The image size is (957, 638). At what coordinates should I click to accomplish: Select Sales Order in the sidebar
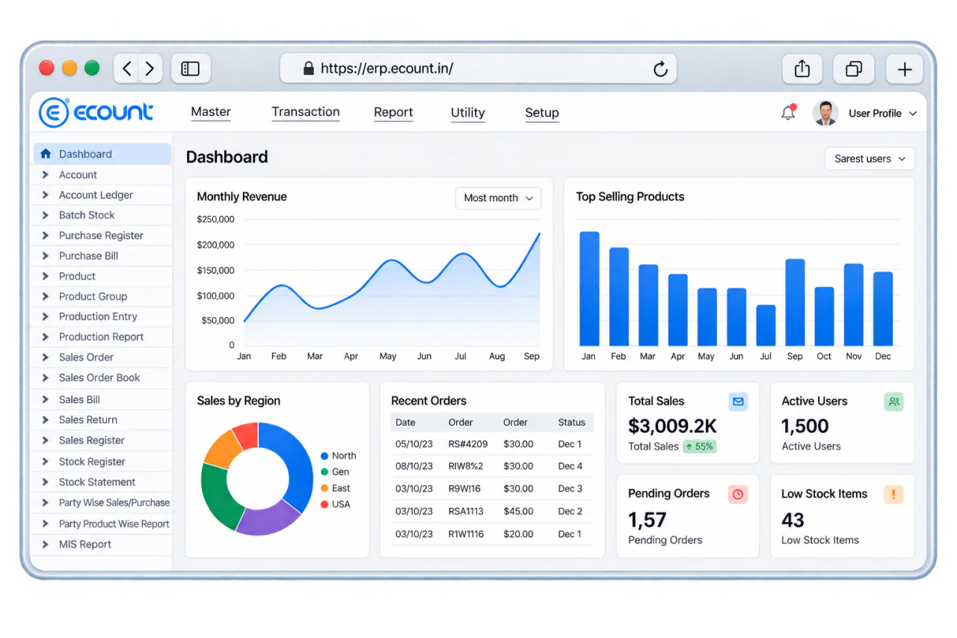point(102,358)
